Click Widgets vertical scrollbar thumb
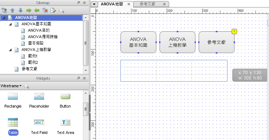Screen dimensions: 269x140 click(86, 109)
